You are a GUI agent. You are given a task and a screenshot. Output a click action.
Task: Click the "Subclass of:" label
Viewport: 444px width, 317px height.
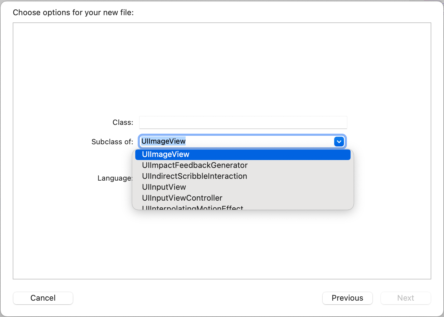pyautogui.click(x=112, y=142)
